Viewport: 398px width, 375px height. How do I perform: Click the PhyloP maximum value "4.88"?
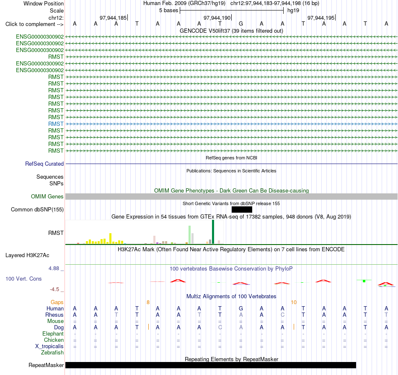point(54,268)
